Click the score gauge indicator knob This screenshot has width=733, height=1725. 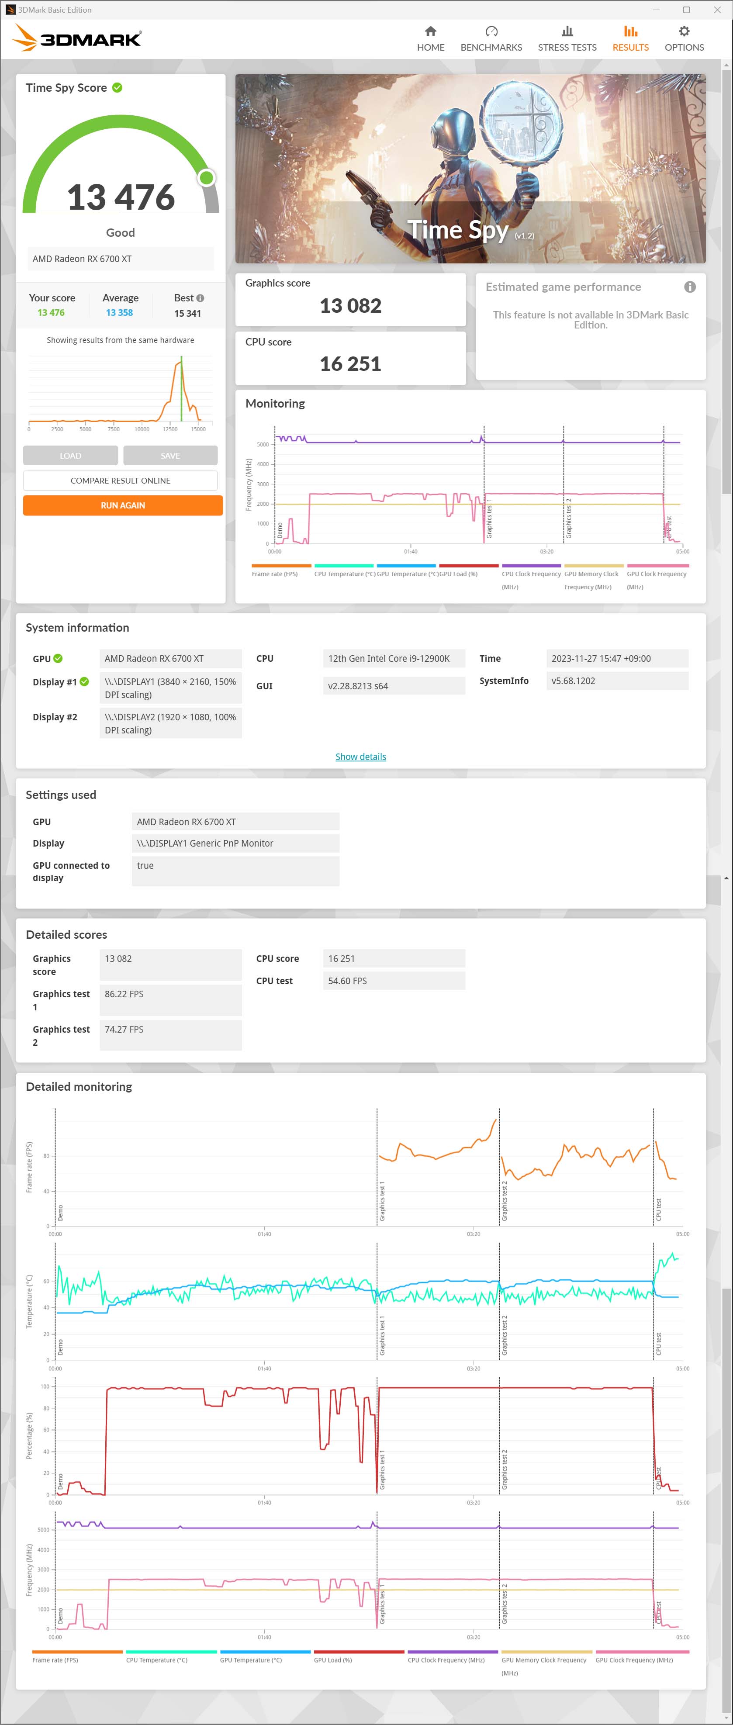pos(207,177)
